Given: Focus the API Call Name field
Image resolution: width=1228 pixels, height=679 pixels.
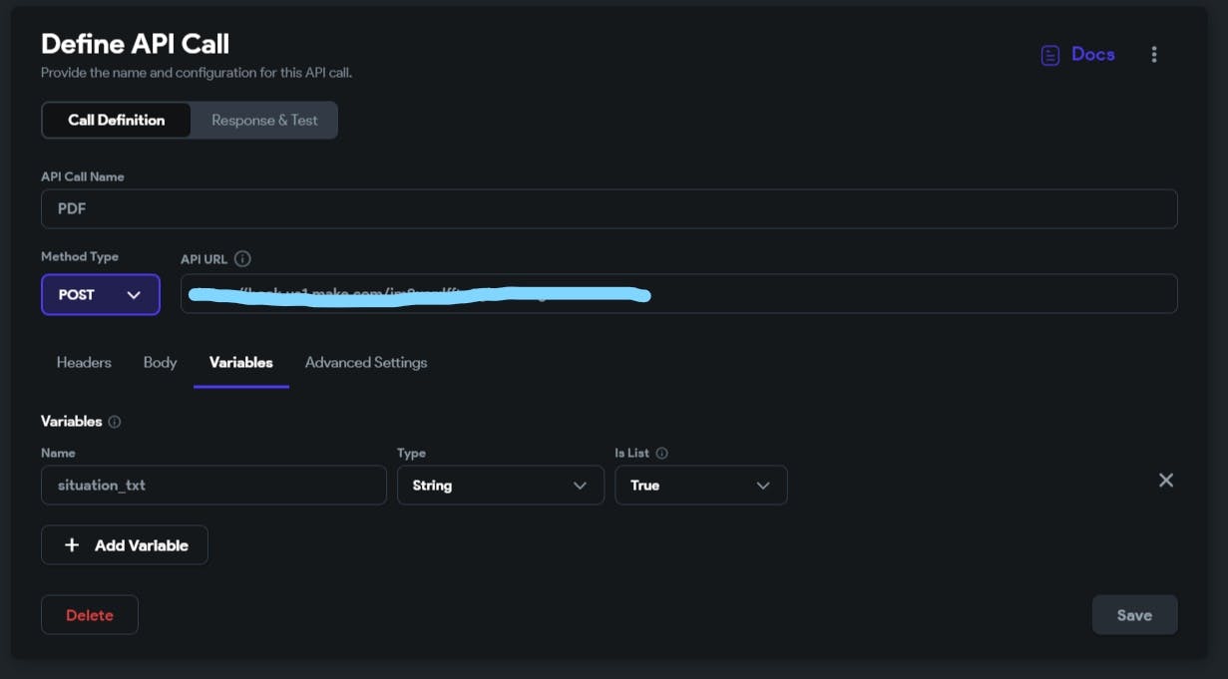Looking at the screenshot, I should (x=610, y=209).
